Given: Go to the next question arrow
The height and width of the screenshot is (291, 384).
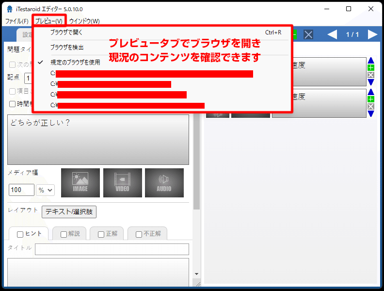Looking at the screenshot, I should tap(372, 34).
